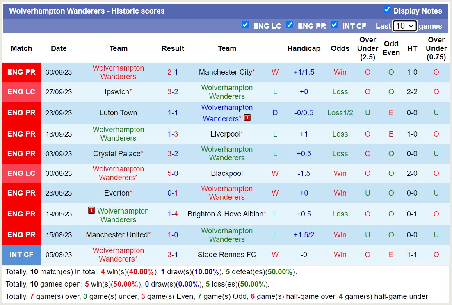Screen dimensions: 452x305
Task: Click the INT CF badge on the Stade Rennes row
Action: tap(21, 255)
